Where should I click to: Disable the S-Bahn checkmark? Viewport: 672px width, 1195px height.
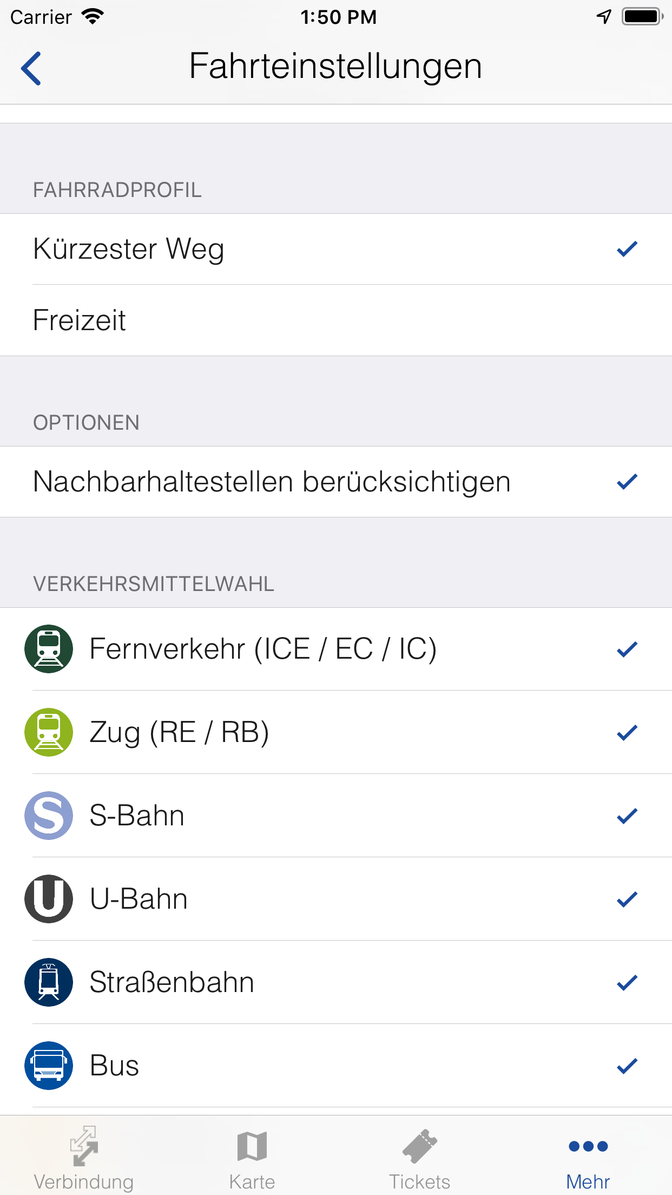coord(627,816)
